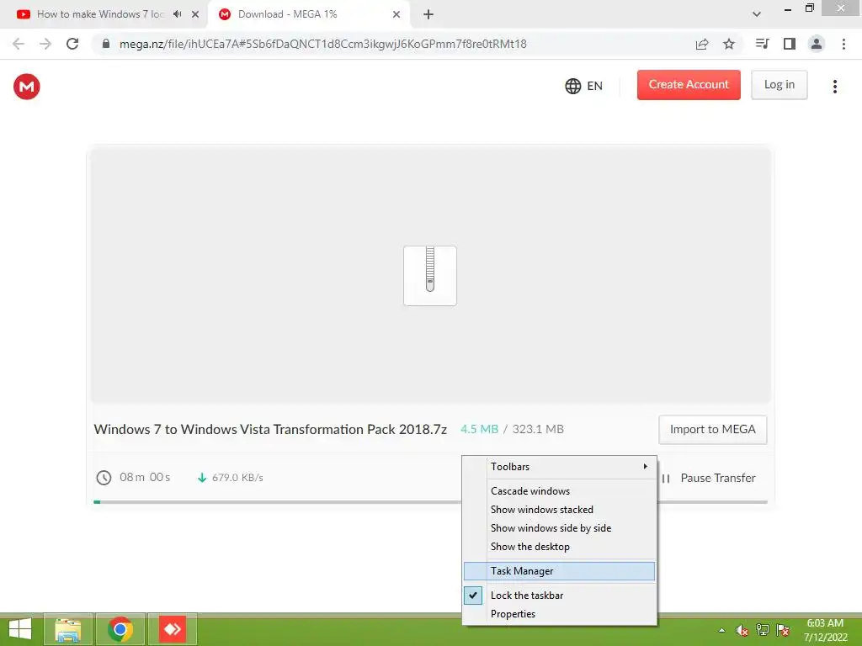This screenshot has width=862, height=646.
Task: Click the MEGA logo icon
Action: click(x=26, y=87)
